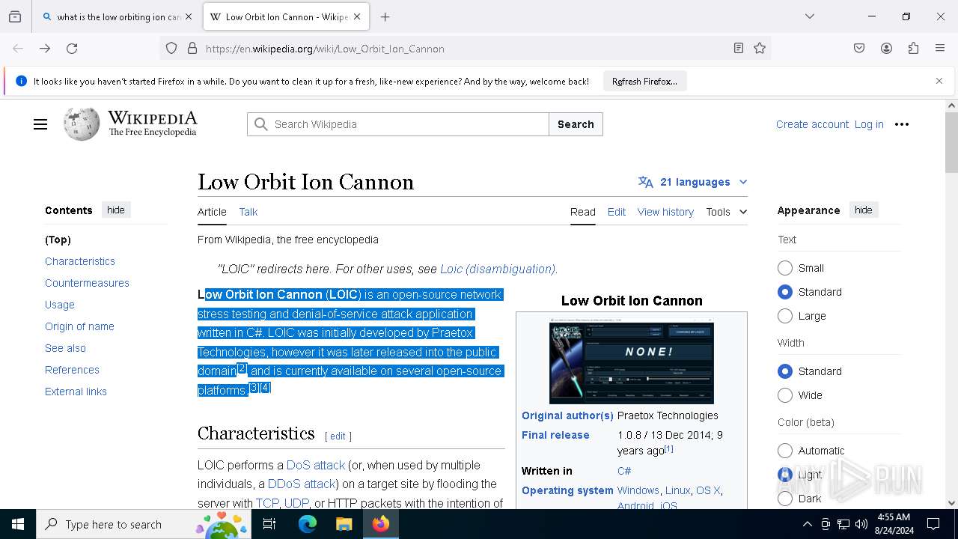958x539 pixels.
Task: Switch to the Article tab
Action: click(x=212, y=212)
